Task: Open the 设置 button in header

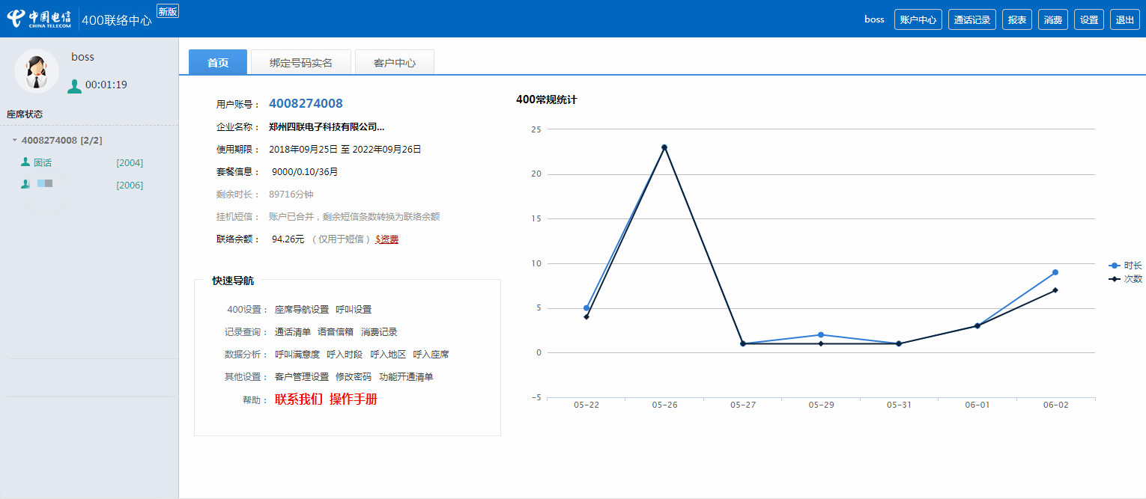Action: 1088,20
